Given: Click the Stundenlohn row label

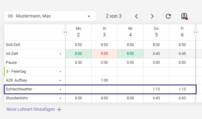Looking at the screenshot, I should coord(17,98).
